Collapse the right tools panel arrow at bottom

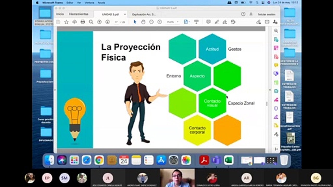276,149
